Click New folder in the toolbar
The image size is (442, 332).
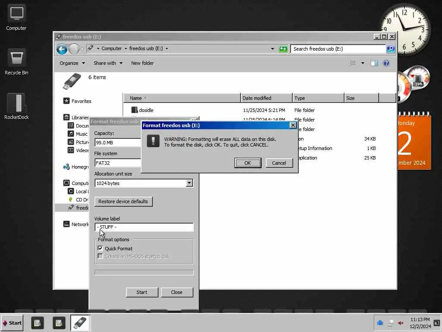pyautogui.click(x=142, y=63)
